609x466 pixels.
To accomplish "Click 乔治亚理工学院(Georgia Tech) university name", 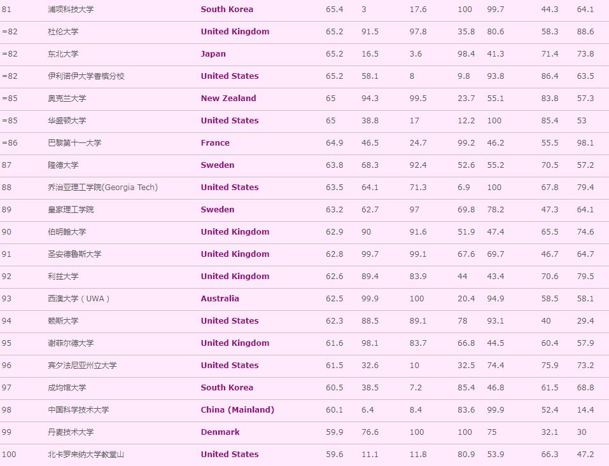I will coord(103,188).
